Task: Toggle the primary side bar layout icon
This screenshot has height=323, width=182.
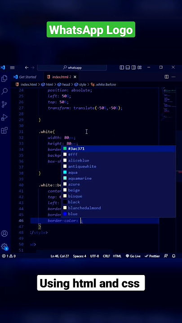Action: pyautogui.click(x=122, y=67)
